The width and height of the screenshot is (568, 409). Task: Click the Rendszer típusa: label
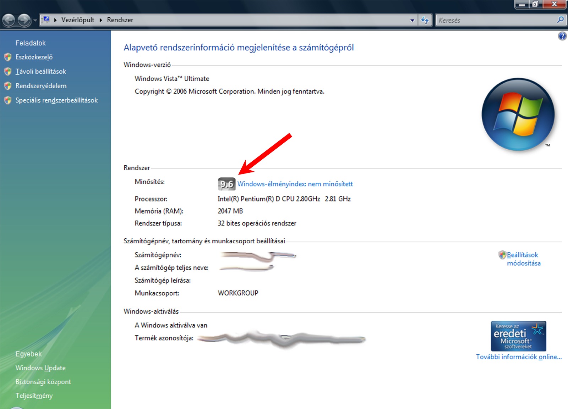[158, 223]
